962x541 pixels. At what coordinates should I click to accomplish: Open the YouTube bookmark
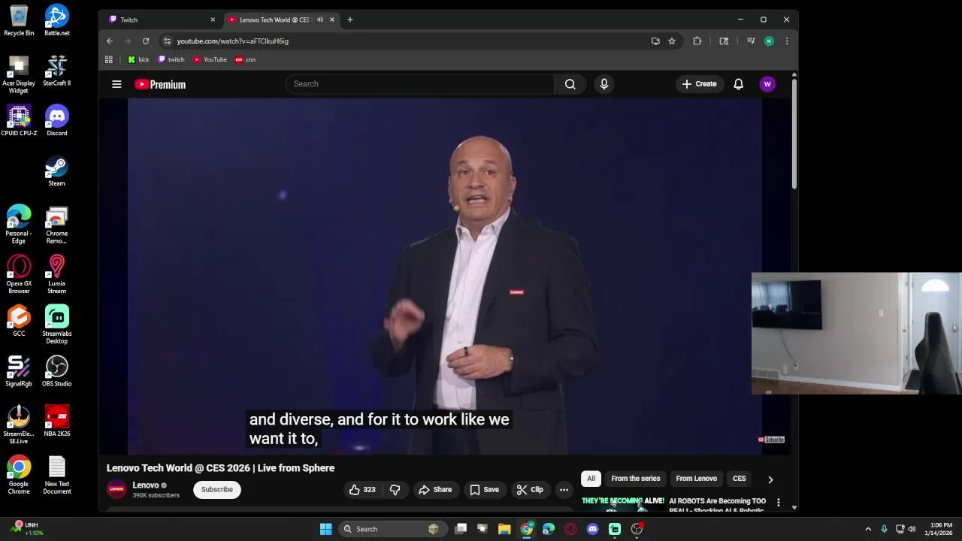210,59
